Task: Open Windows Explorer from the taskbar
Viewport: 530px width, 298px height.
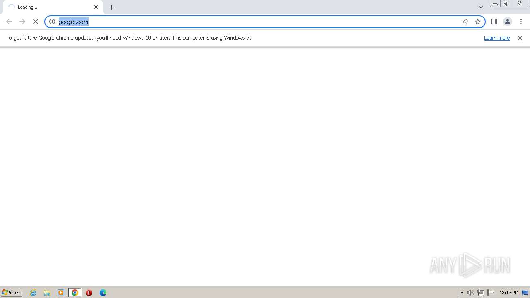Action: 47,293
